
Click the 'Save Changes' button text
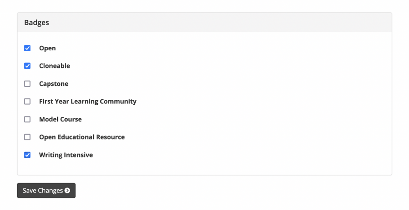click(43, 191)
